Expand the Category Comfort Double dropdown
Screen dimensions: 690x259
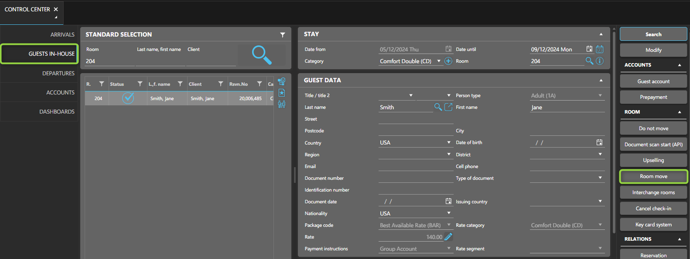pos(439,61)
